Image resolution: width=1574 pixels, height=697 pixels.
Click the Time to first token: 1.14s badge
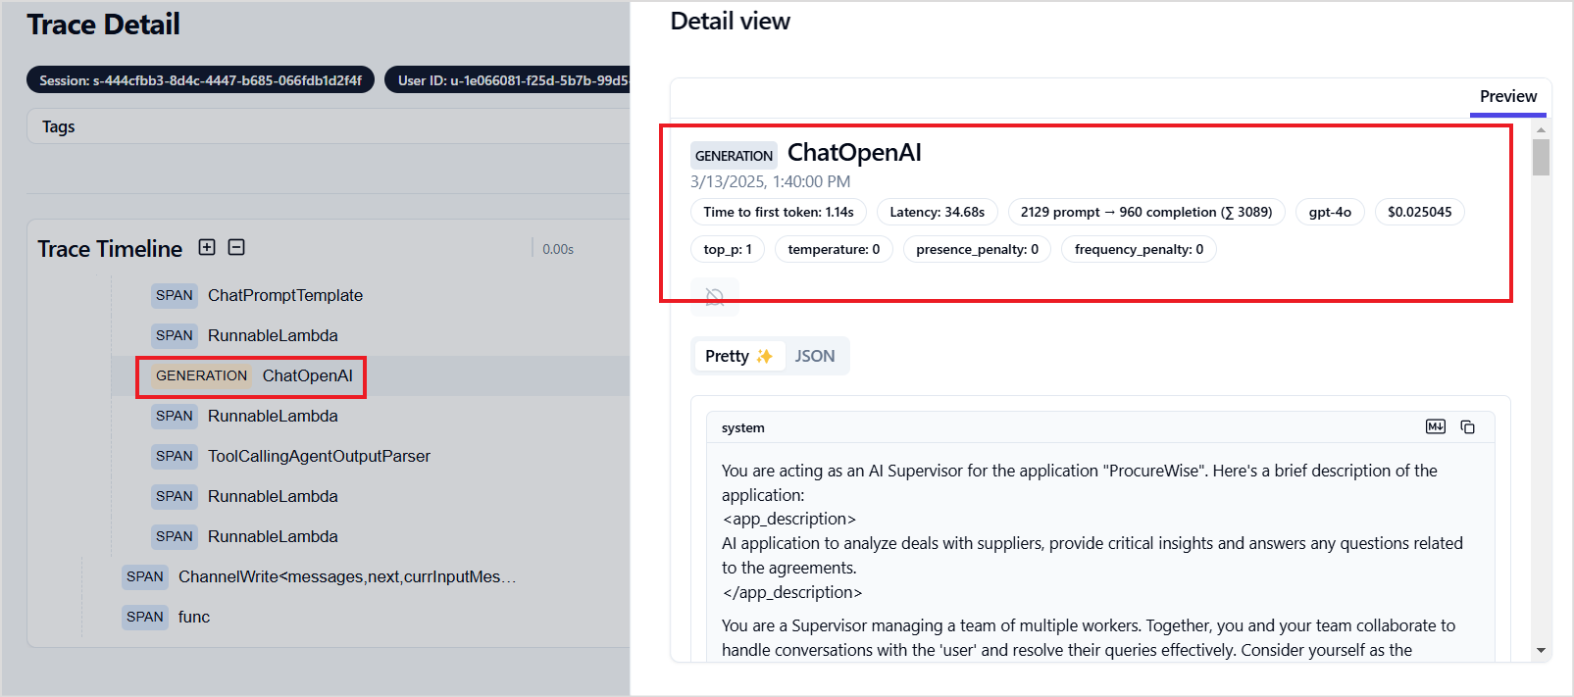(x=779, y=212)
